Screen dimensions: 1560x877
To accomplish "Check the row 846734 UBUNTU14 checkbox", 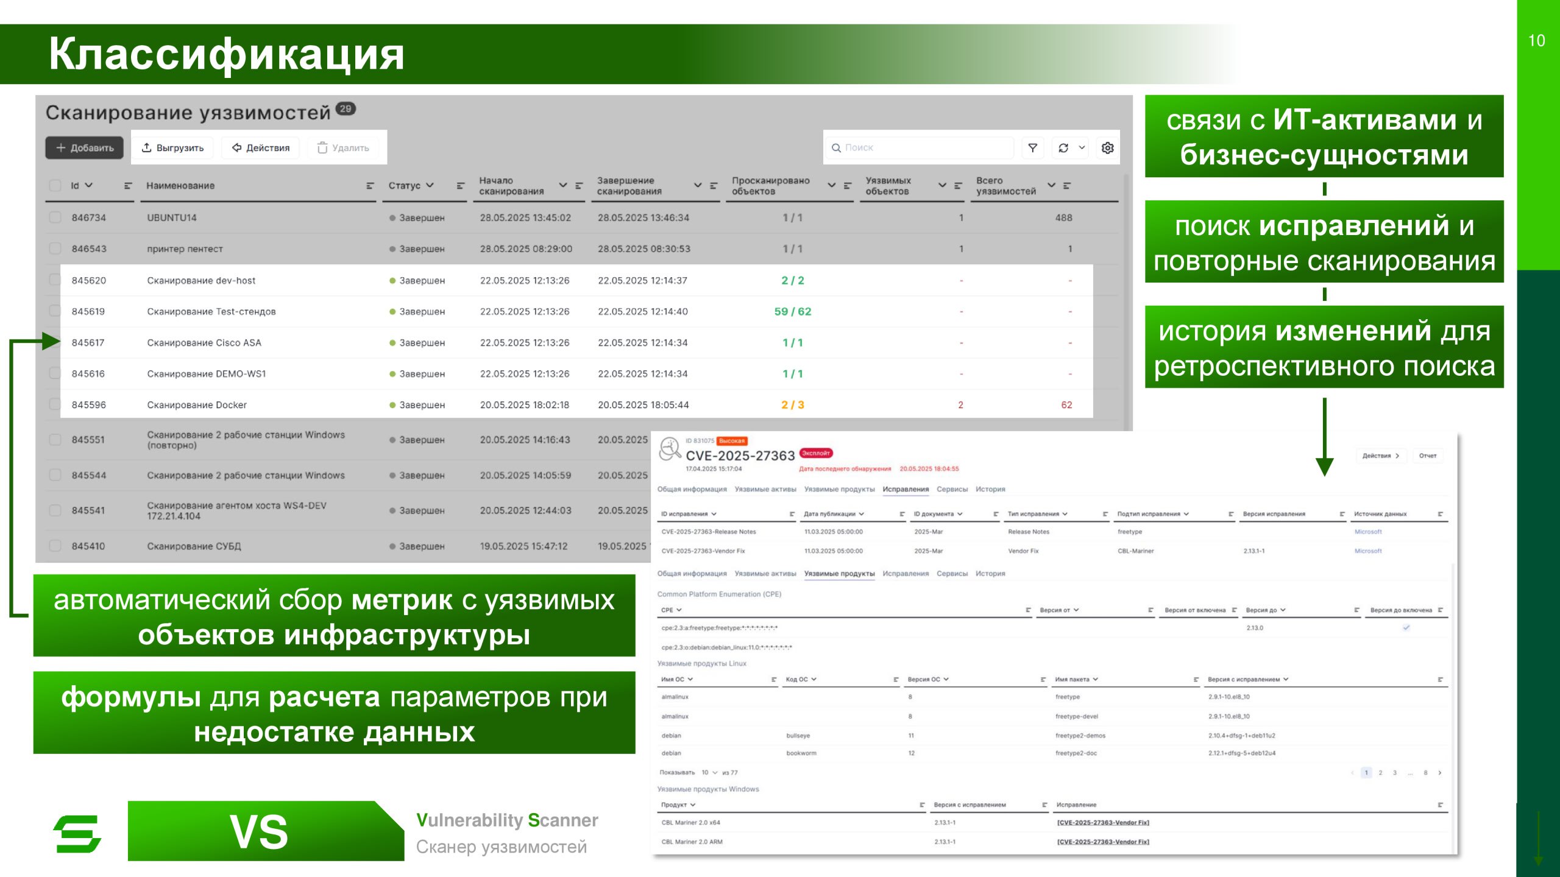I will (x=55, y=217).
